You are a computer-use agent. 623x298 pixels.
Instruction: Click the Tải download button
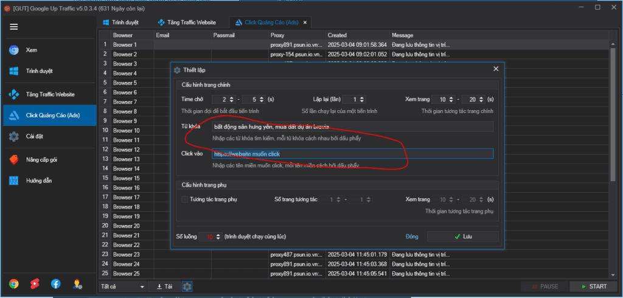(x=164, y=286)
